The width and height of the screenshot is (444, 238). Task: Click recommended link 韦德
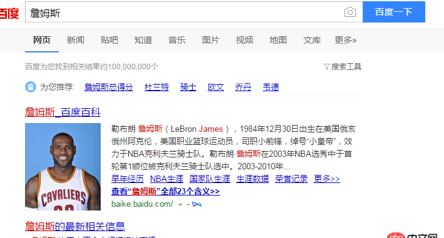click(x=271, y=87)
